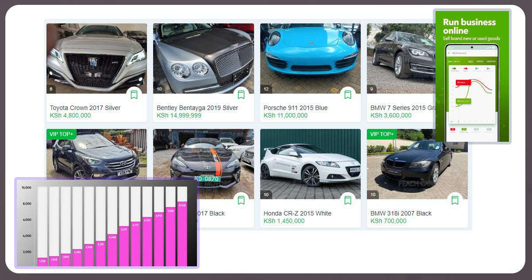Open the Hyundai SUV photo
532x280 pixels.
point(96,154)
